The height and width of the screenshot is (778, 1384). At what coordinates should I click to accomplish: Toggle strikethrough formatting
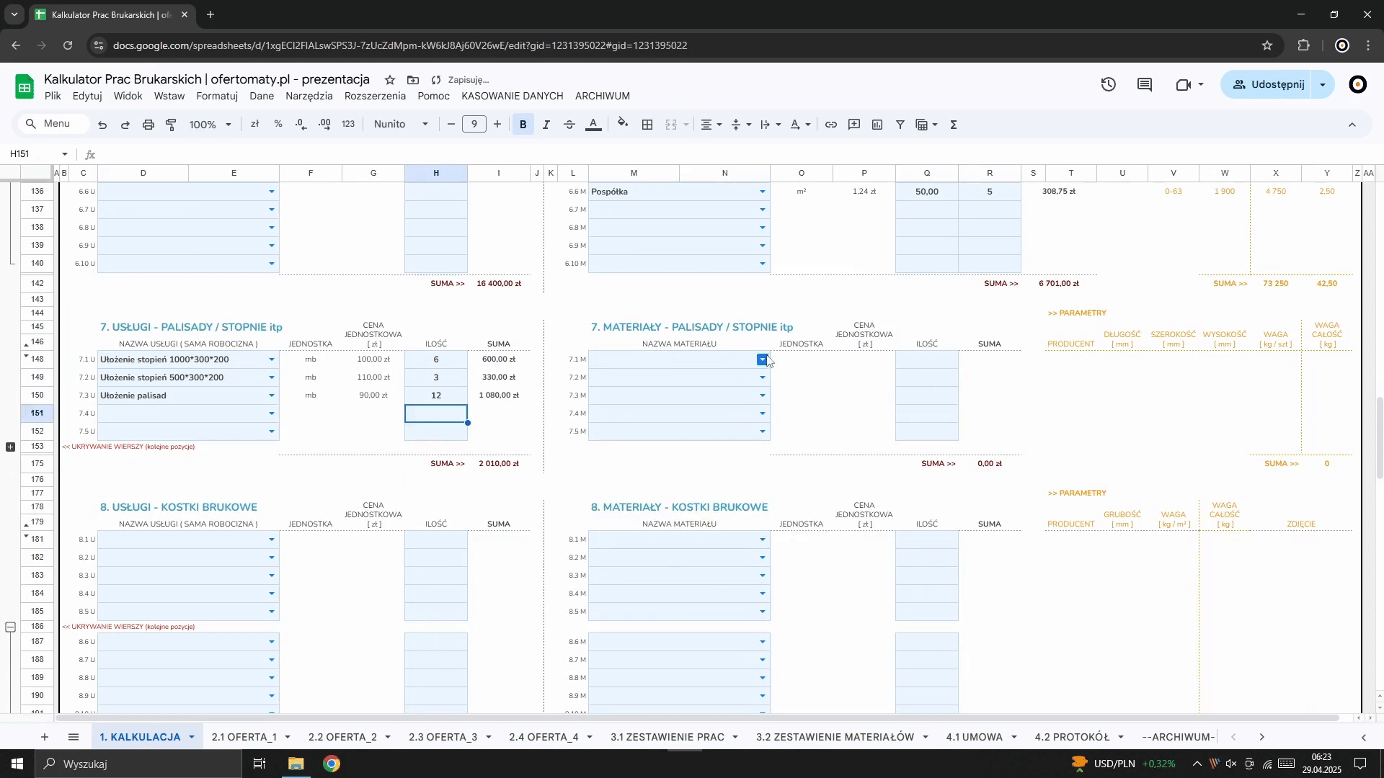(x=569, y=125)
